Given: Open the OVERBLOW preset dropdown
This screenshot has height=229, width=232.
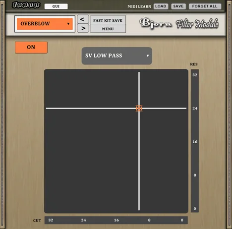Looking at the screenshot, I should click(45, 24).
